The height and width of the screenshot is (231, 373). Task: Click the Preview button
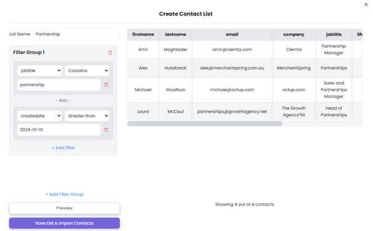[x=65, y=208]
